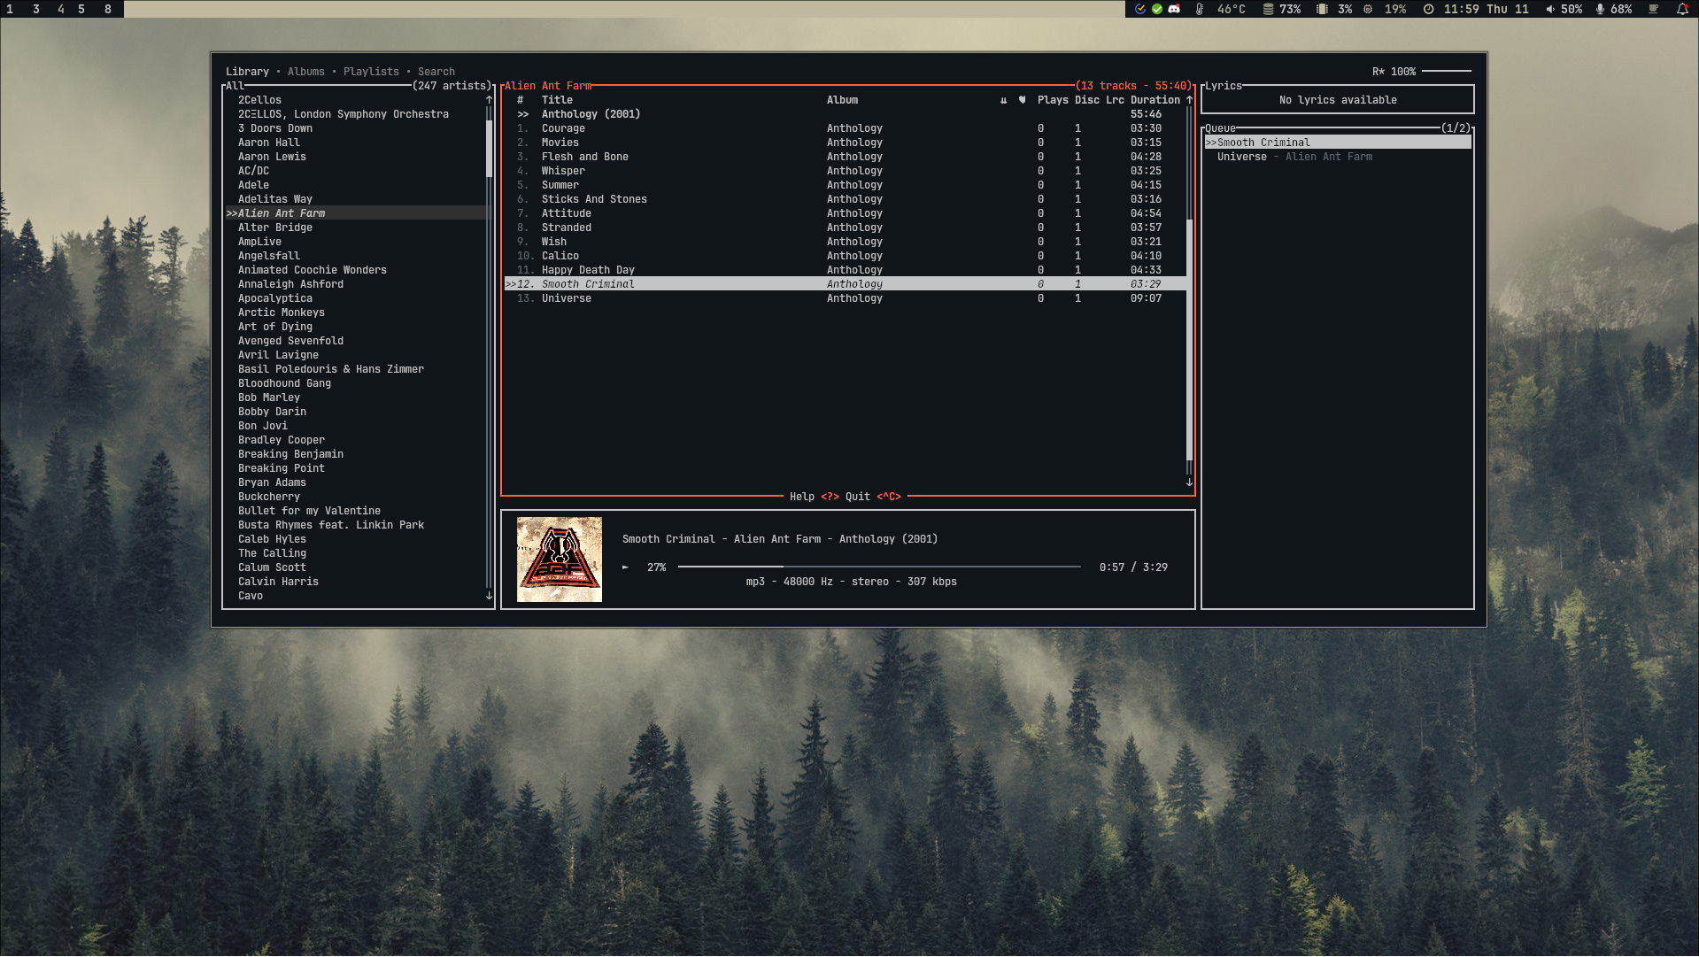
Task: Select the track Sticks And Stones
Action: point(845,199)
